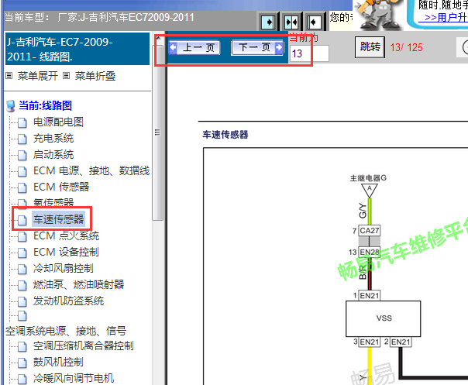The image size is (468, 385).
Task: Open 鼓风机控制 tree item
Action: click(58, 362)
